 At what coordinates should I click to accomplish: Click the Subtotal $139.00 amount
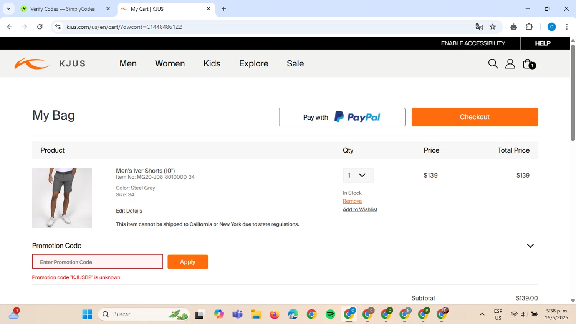click(526, 298)
